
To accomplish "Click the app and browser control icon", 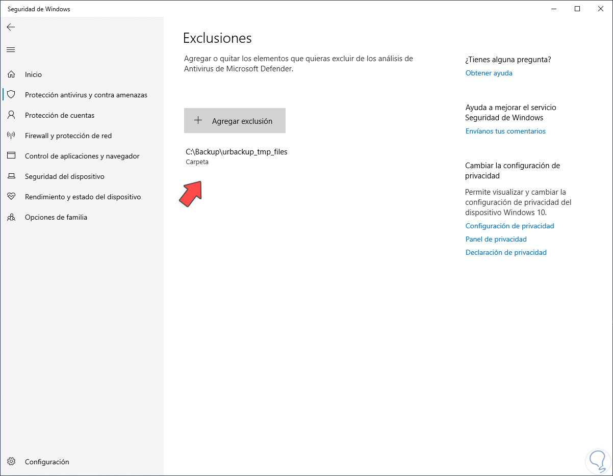I will [x=11, y=156].
